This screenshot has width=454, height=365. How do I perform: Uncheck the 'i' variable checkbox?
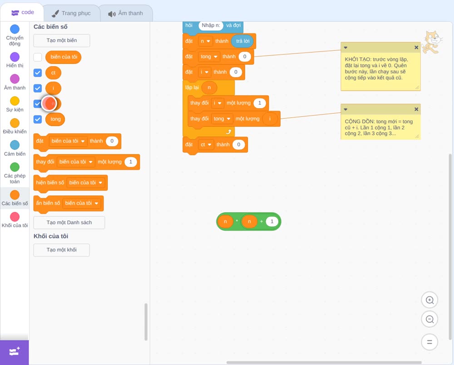38,88
